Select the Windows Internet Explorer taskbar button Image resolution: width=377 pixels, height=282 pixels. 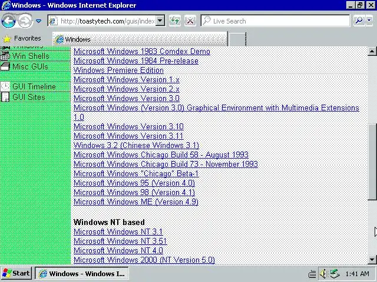coord(82,273)
